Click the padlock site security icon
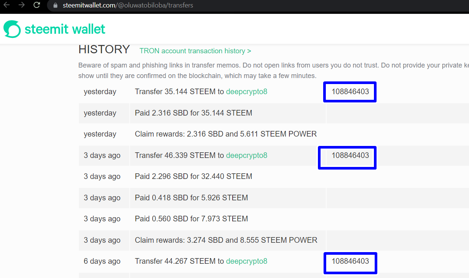The width and height of the screenshot is (469, 278). coord(55,6)
